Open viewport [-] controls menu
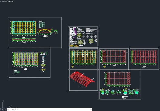This screenshot has height=111, width=160. (1, 2)
